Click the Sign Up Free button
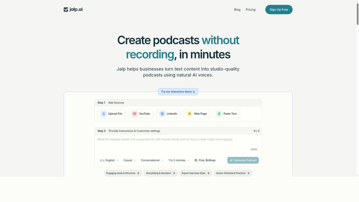This screenshot has width=359, height=202. (279, 9)
